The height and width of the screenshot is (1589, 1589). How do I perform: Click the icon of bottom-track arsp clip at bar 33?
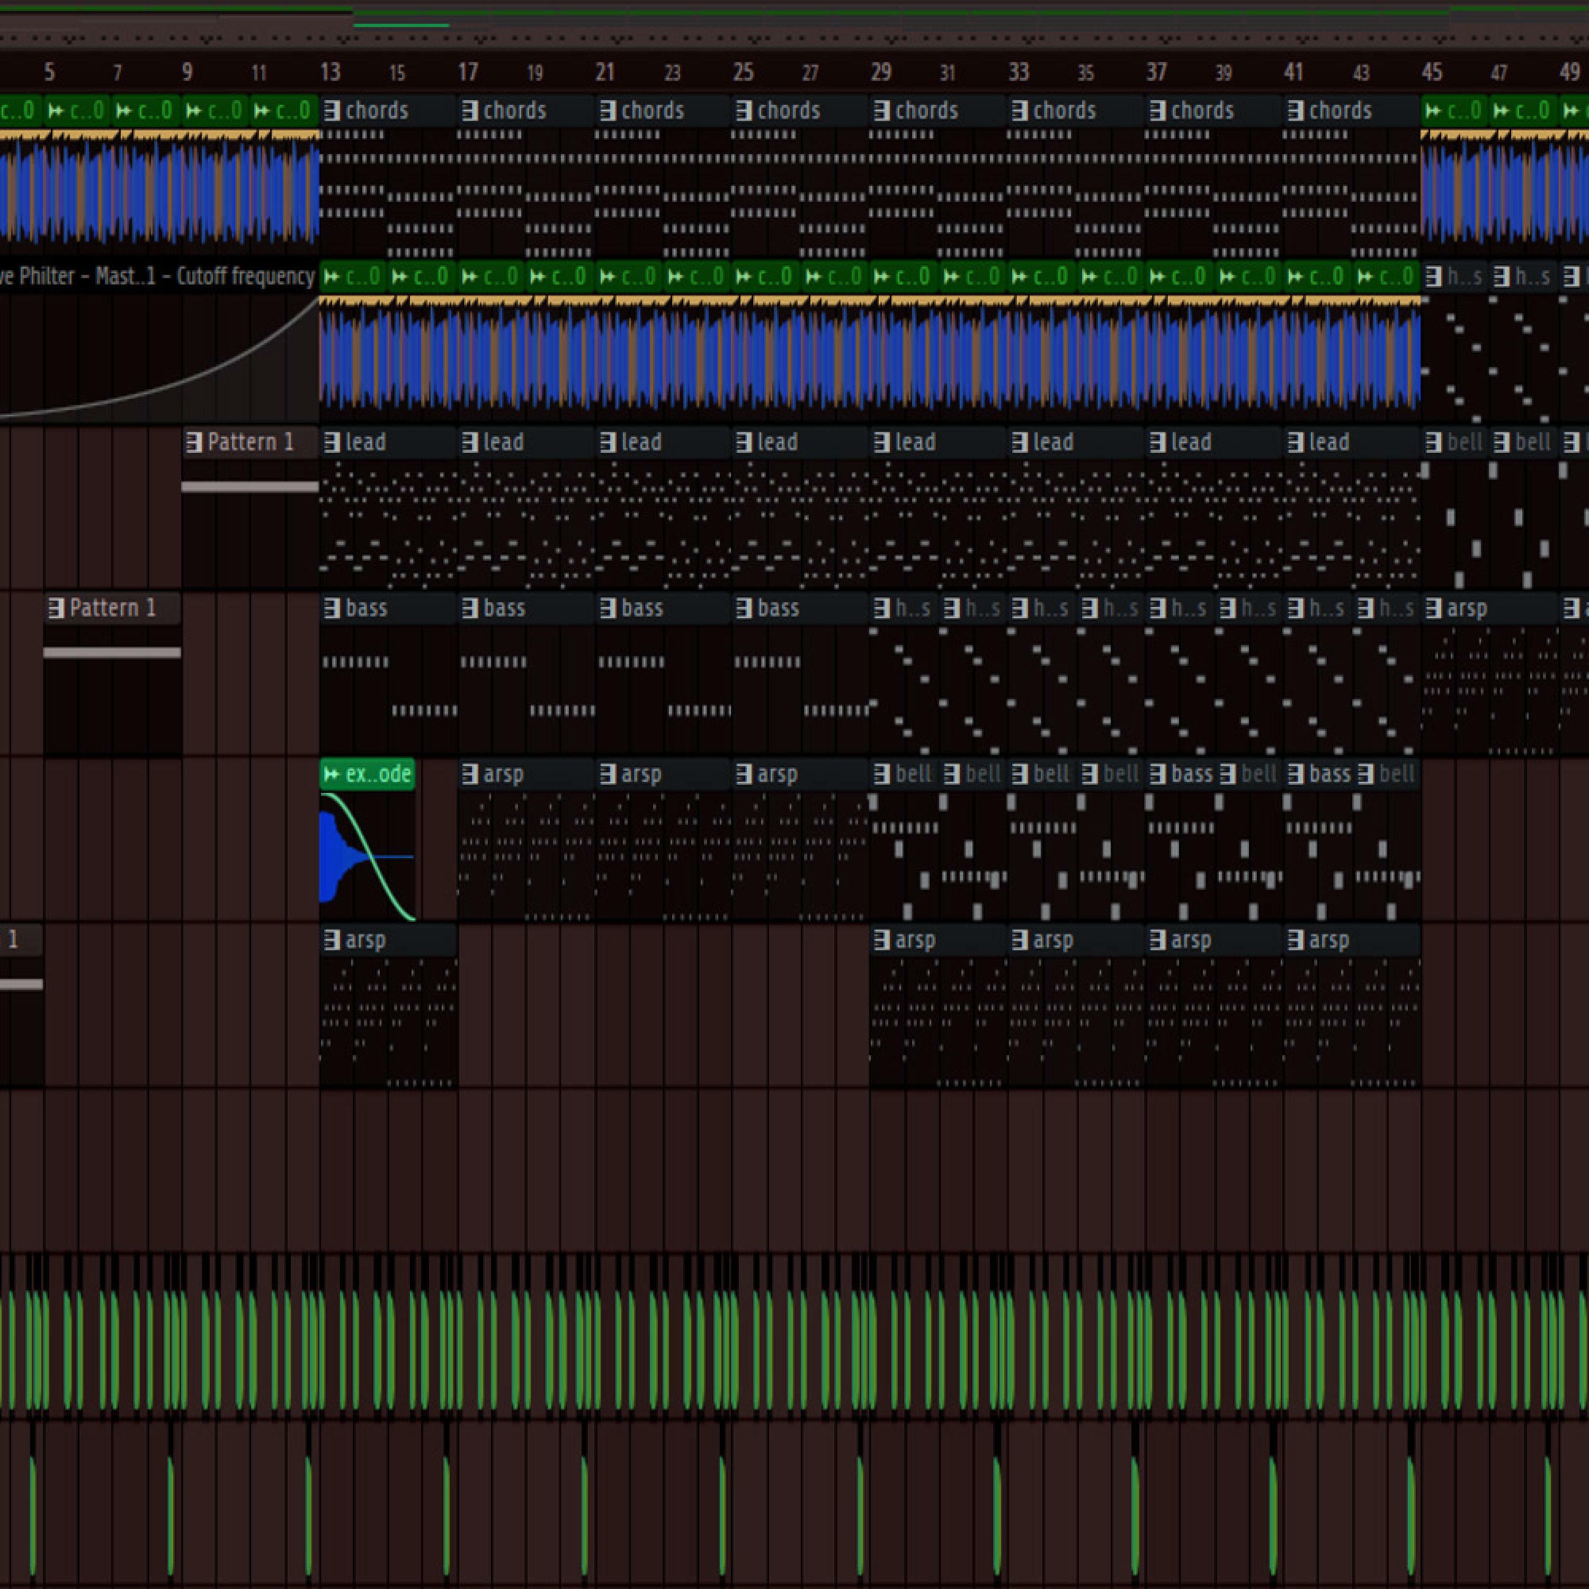click(1020, 940)
